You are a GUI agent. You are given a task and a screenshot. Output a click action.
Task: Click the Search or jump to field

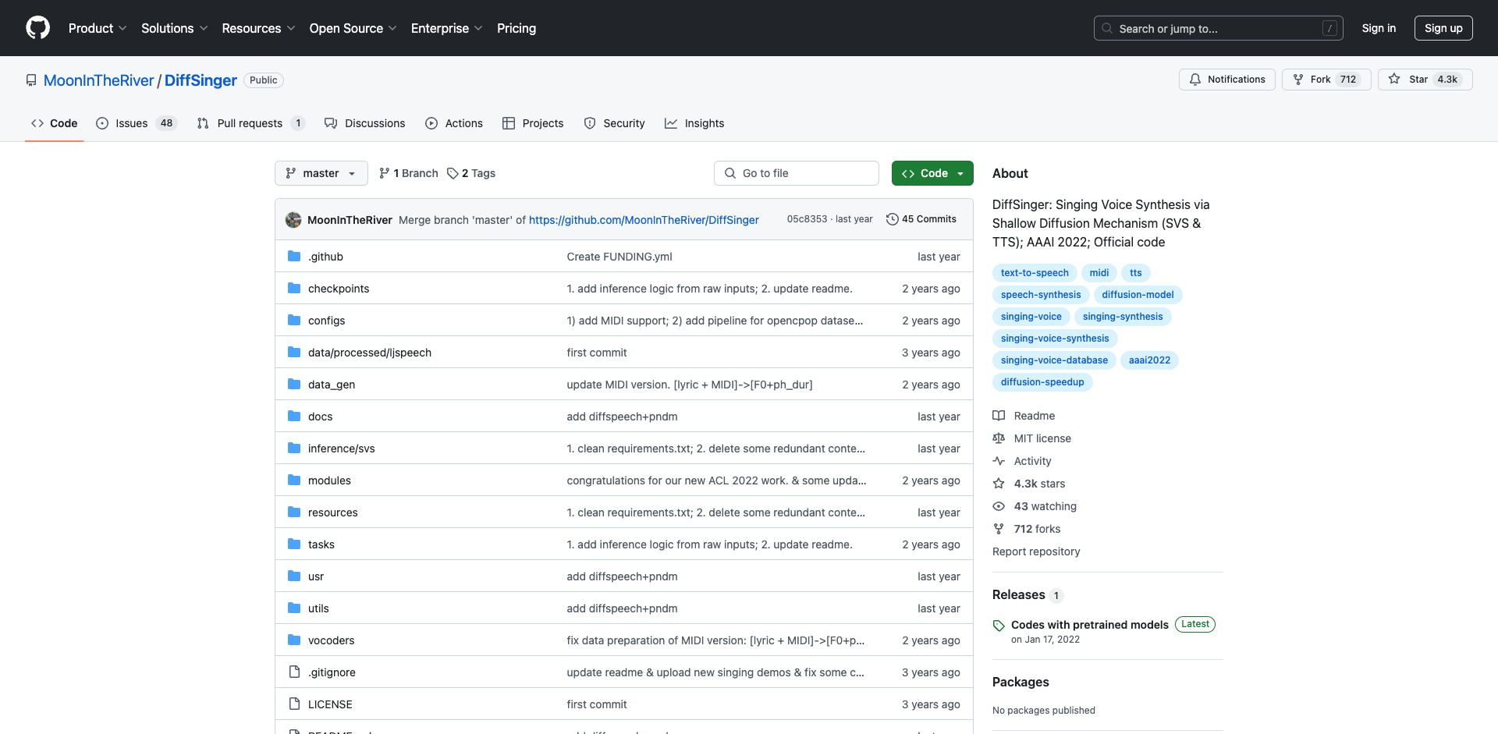(1219, 28)
